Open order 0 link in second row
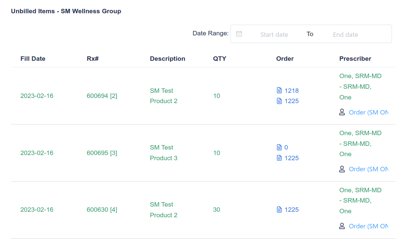 (286, 148)
